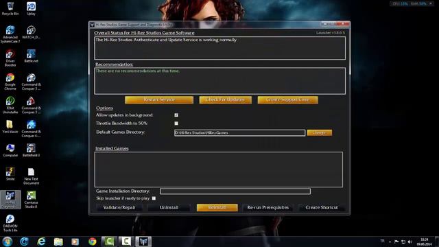Click the blue C taskbar icon

point(25,242)
